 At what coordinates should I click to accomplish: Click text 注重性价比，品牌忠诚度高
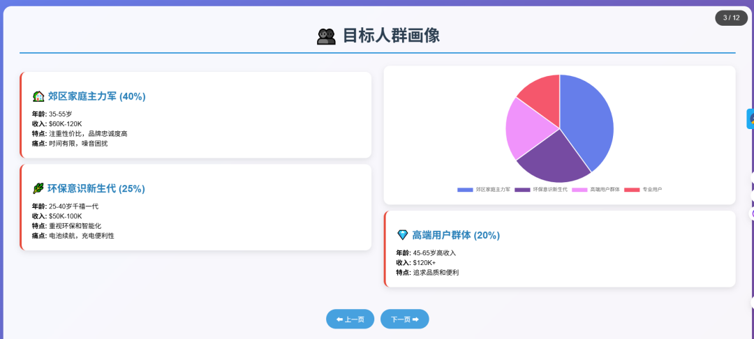pos(88,133)
